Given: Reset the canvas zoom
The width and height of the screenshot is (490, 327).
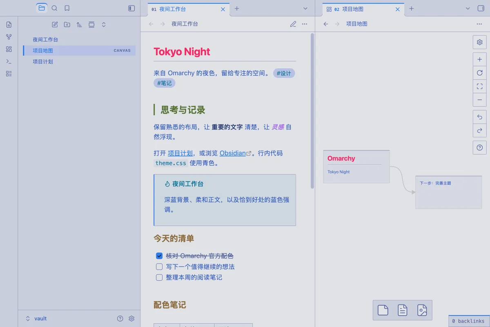Looking at the screenshot, I should [480, 73].
